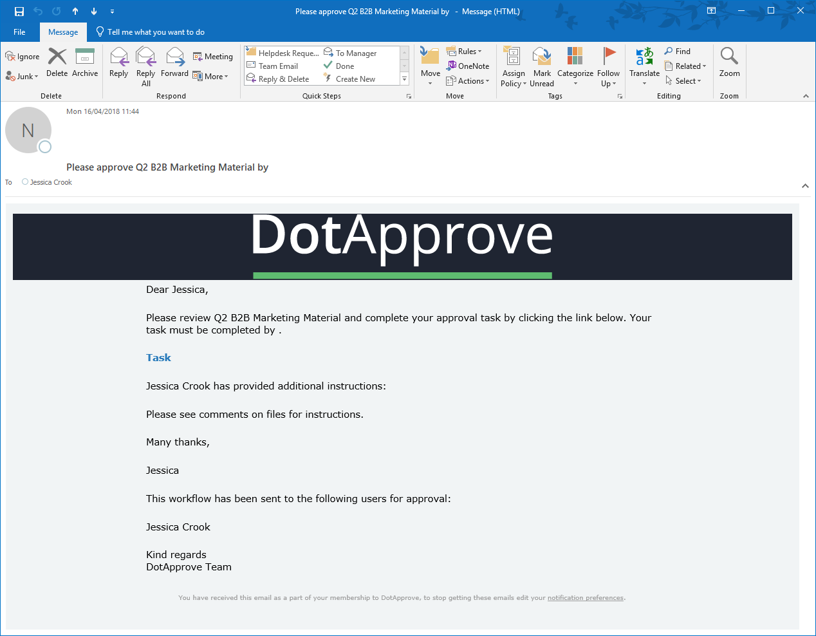Open the Quick Steps dialog launcher
Screen dimensions: 816x636
[x=409, y=97]
